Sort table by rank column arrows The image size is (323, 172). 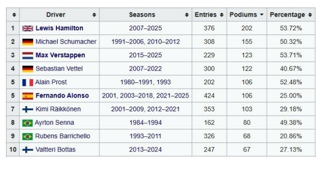click(14, 15)
